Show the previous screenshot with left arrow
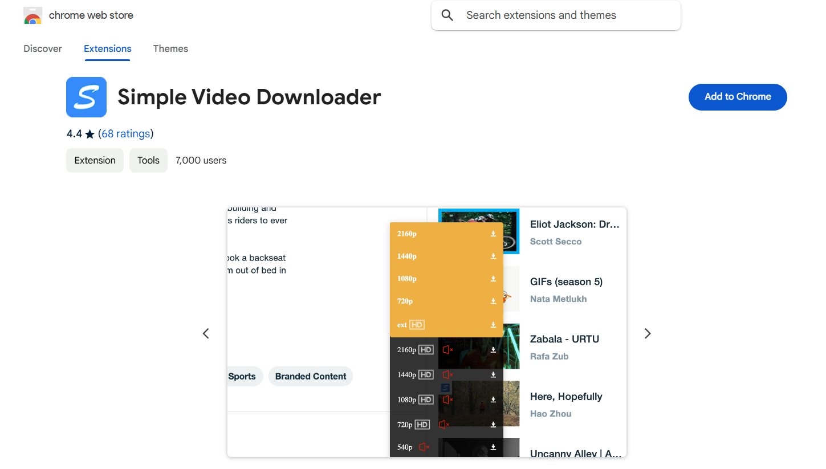The image size is (826, 469). tap(206, 333)
